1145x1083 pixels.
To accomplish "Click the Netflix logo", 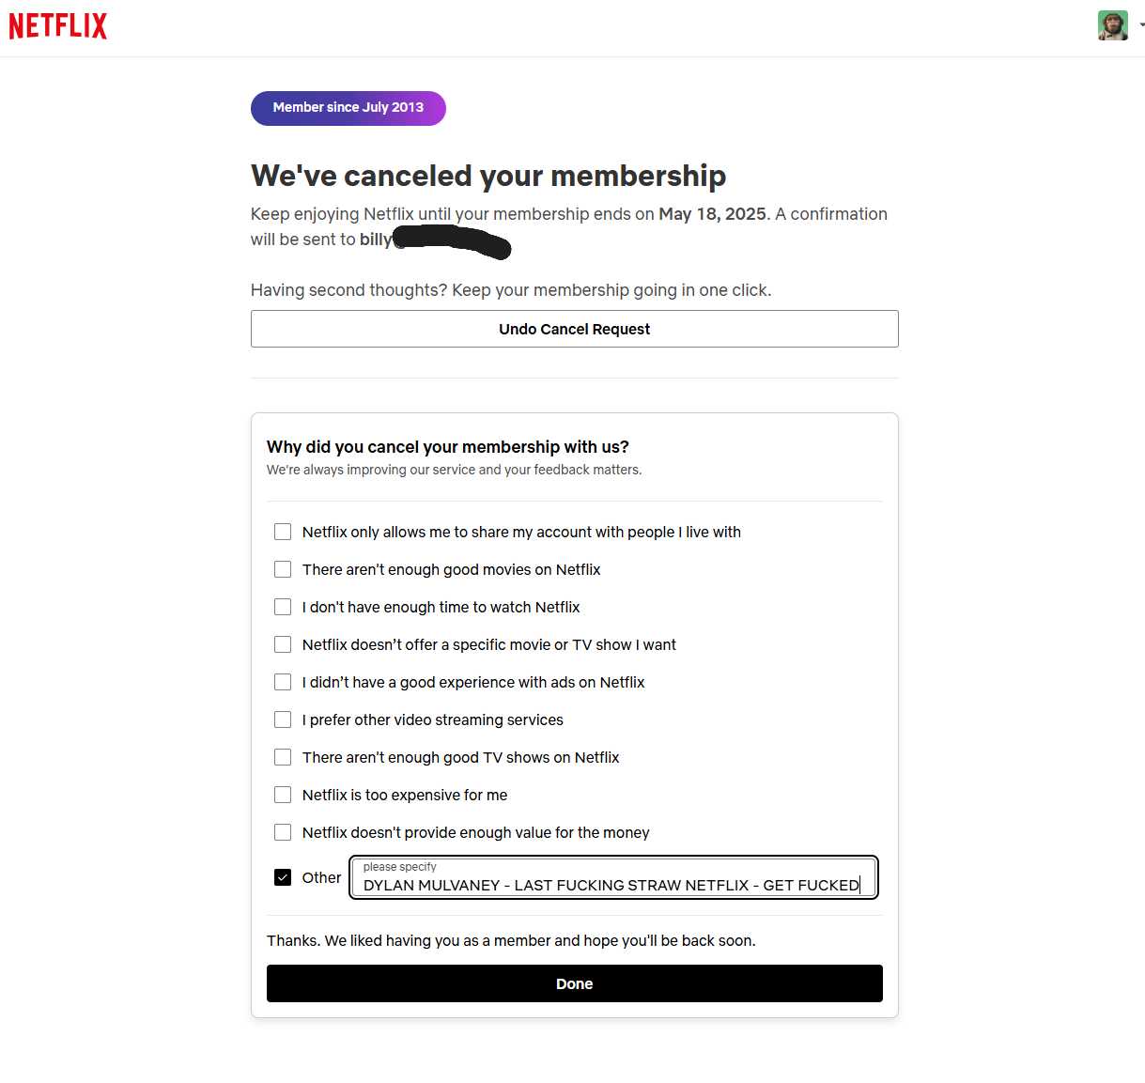I will [x=58, y=26].
